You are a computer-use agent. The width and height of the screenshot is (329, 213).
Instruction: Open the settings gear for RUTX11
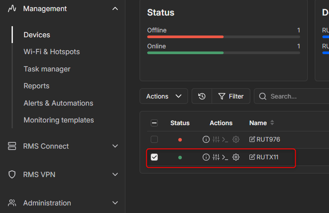pos(236,157)
